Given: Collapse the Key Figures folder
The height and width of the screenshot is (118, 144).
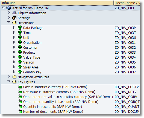Looking at the screenshot, I should 9,81.
